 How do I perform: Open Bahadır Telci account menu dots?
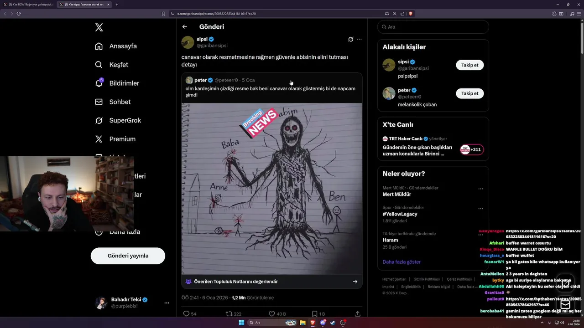click(167, 303)
